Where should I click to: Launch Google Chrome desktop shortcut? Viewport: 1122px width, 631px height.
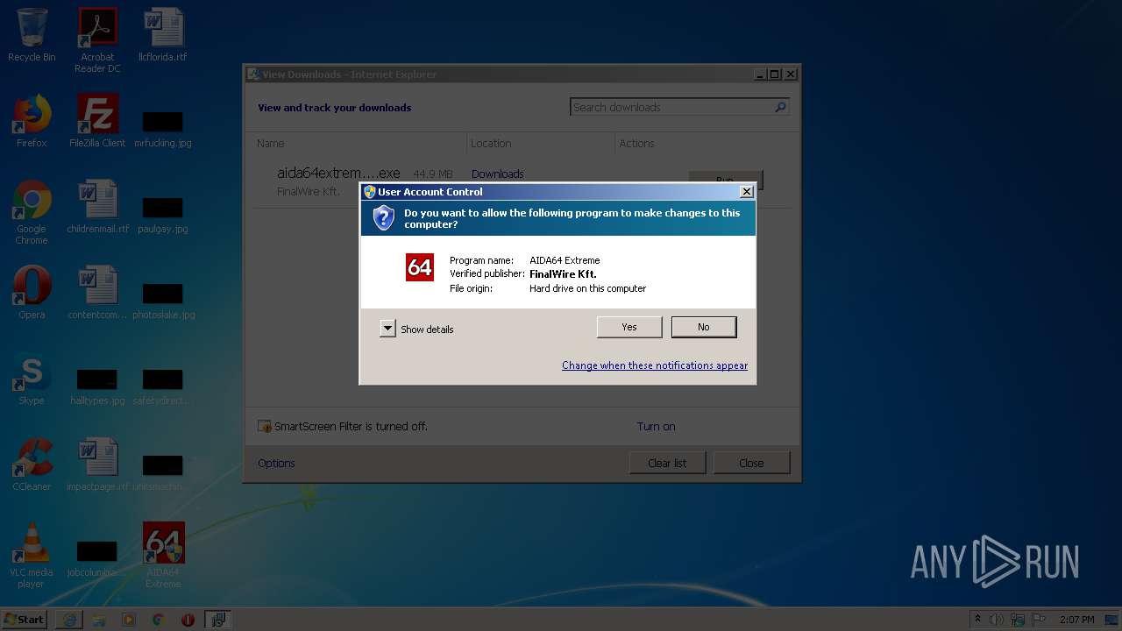click(32, 212)
